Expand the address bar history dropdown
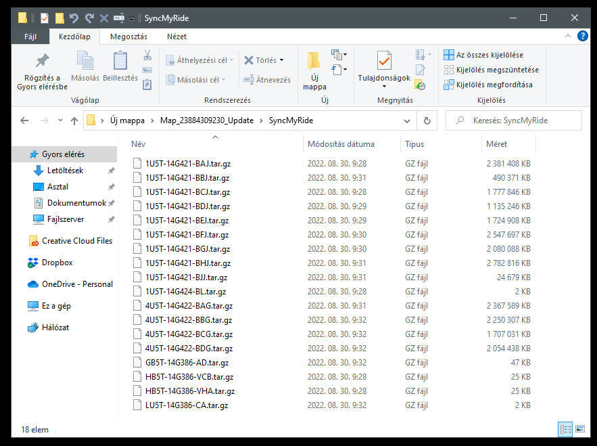Screen dimensions: 597x446 406,121
